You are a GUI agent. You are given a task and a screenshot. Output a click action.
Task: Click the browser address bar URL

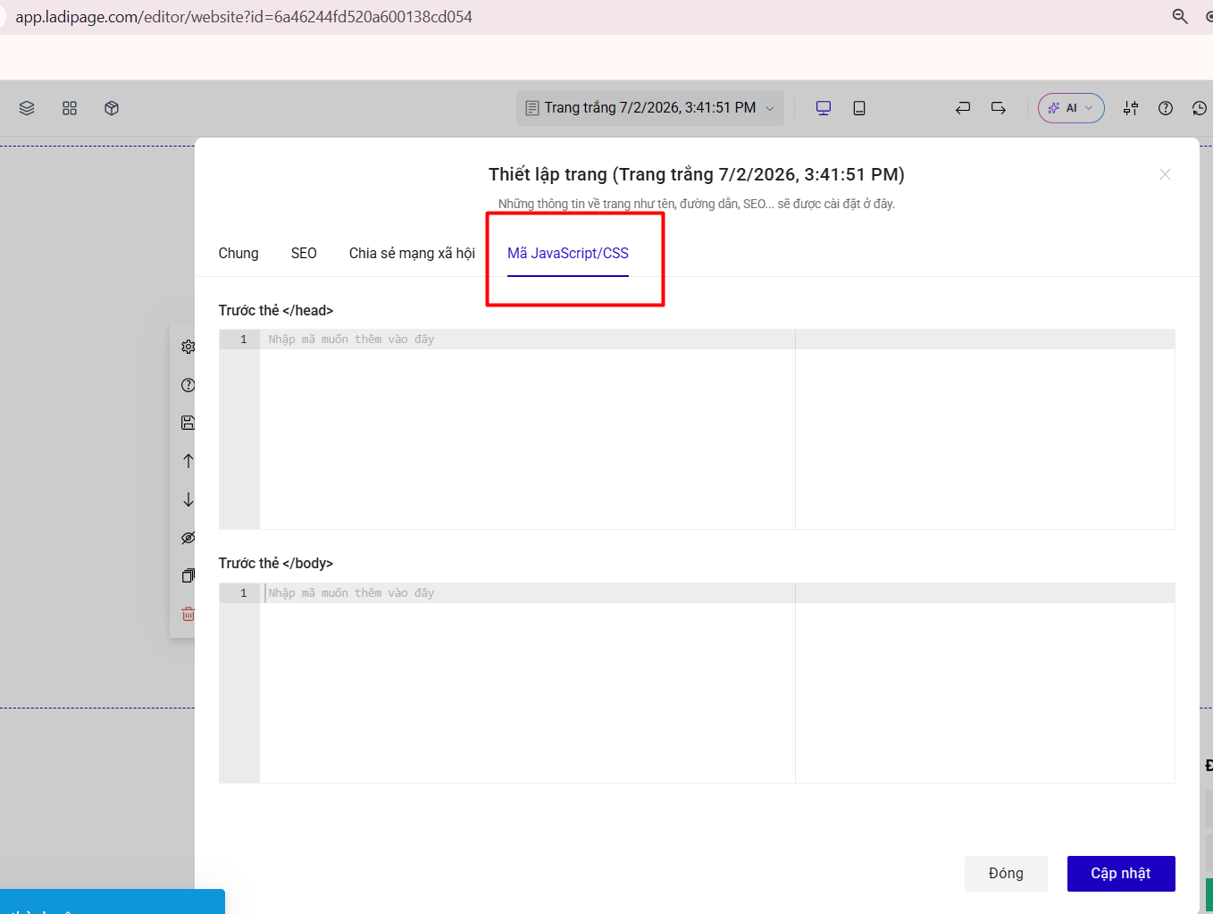[244, 17]
